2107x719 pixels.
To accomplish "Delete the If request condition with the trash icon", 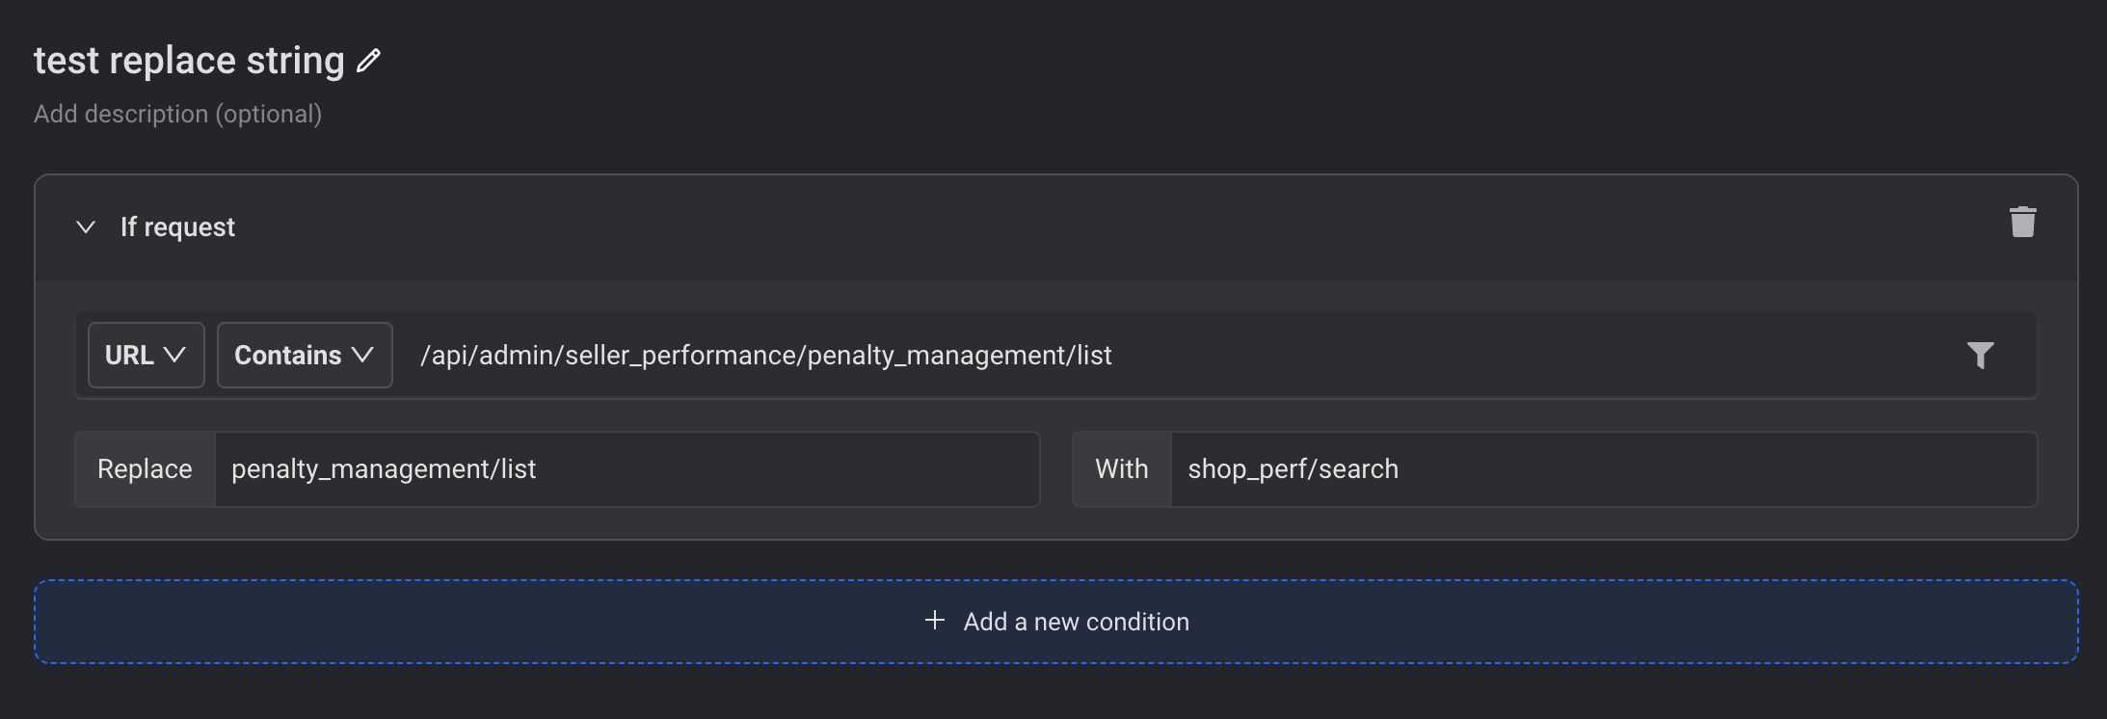I will tap(2022, 222).
